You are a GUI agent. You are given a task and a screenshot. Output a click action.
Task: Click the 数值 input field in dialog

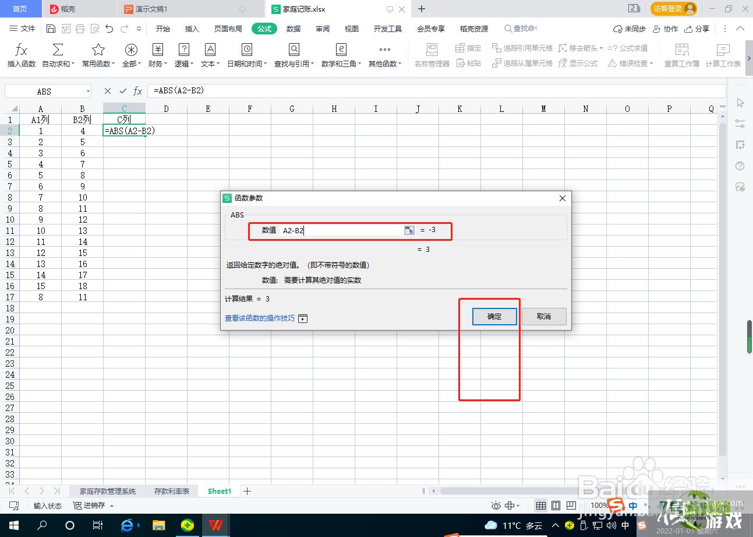(x=342, y=230)
